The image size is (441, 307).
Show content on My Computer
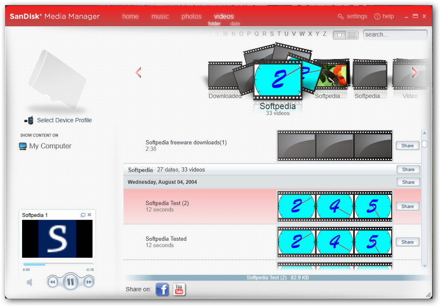tap(45, 146)
